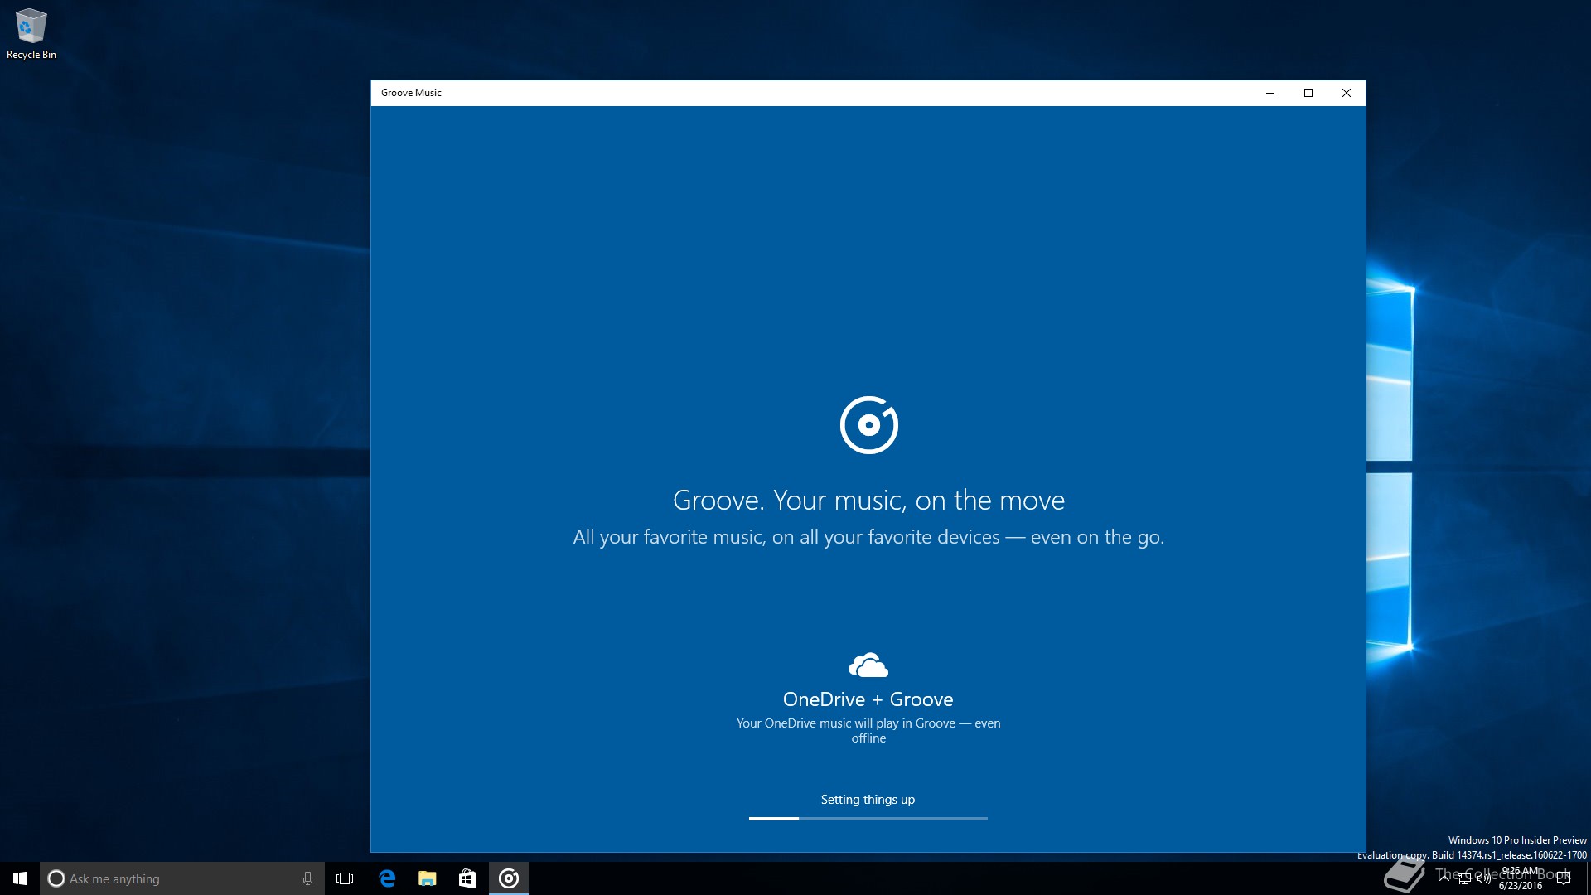Open File Explorer from the taskbar
Screen dimensions: 1591x895
click(x=428, y=878)
